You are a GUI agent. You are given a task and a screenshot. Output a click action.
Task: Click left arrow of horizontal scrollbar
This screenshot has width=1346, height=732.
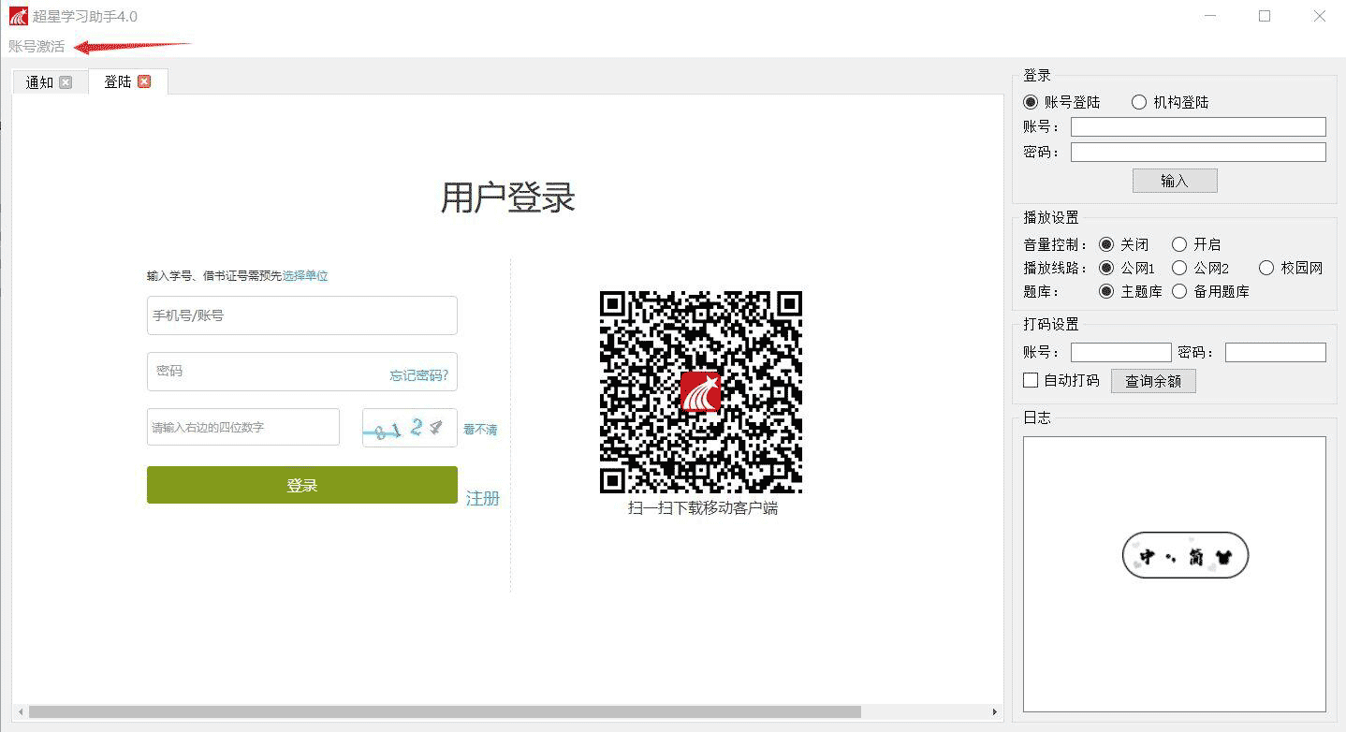pos(21,712)
